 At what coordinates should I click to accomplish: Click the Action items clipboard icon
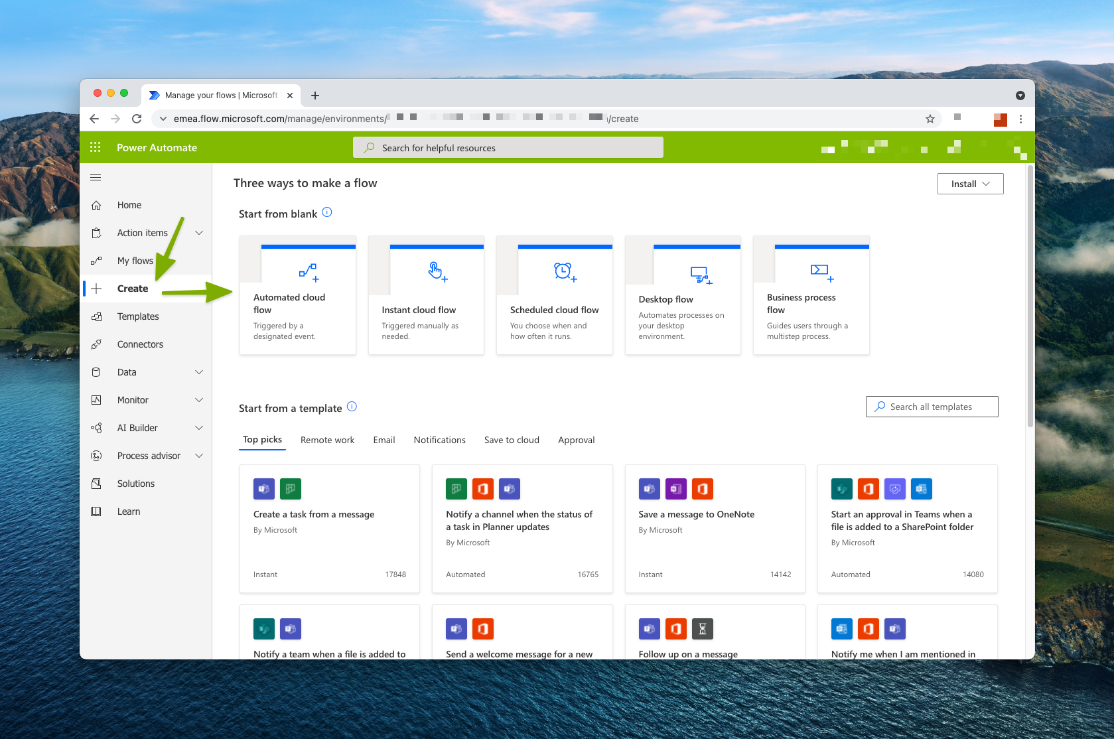point(96,233)
